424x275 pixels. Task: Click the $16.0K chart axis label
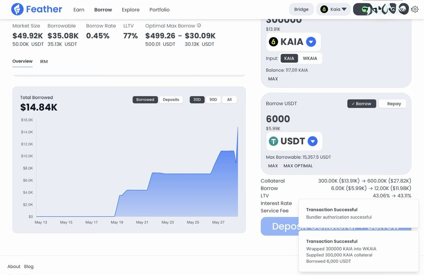point(27,120)
